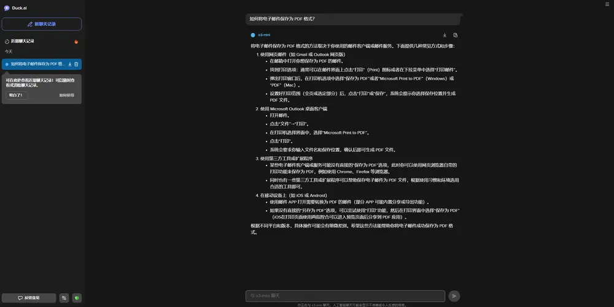
Task: Click the o3-mini model label
Action: pos(263,35)
